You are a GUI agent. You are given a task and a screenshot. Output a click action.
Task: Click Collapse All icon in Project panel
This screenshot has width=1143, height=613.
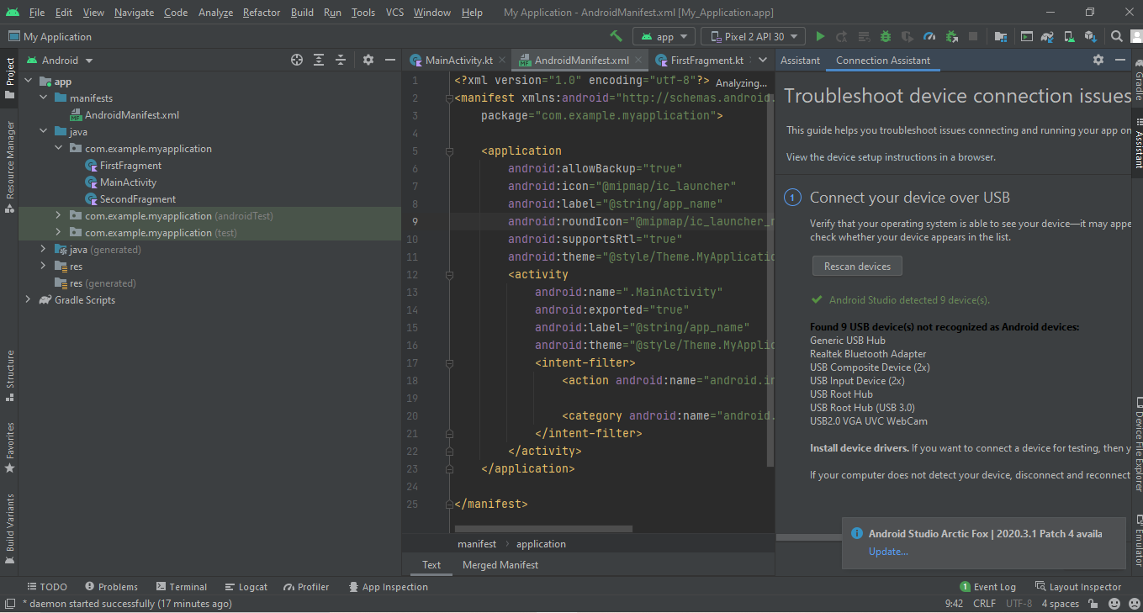341,60
